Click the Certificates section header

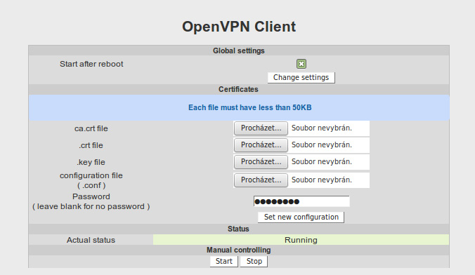(x=238, y=89)
